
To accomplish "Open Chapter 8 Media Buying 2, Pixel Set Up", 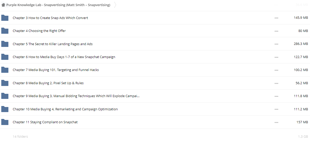I will [48, 83].
